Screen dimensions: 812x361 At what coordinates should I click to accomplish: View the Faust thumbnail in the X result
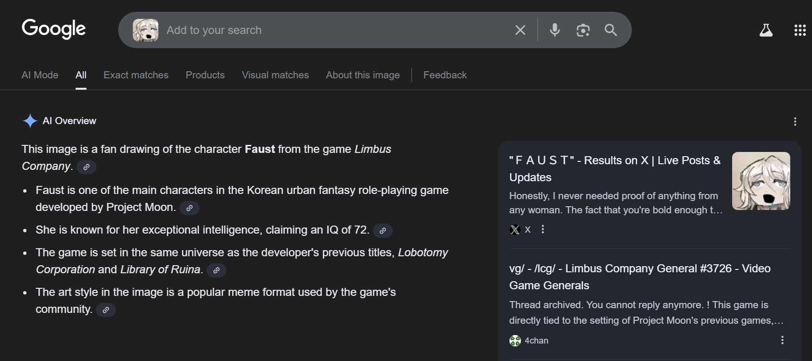761,181
